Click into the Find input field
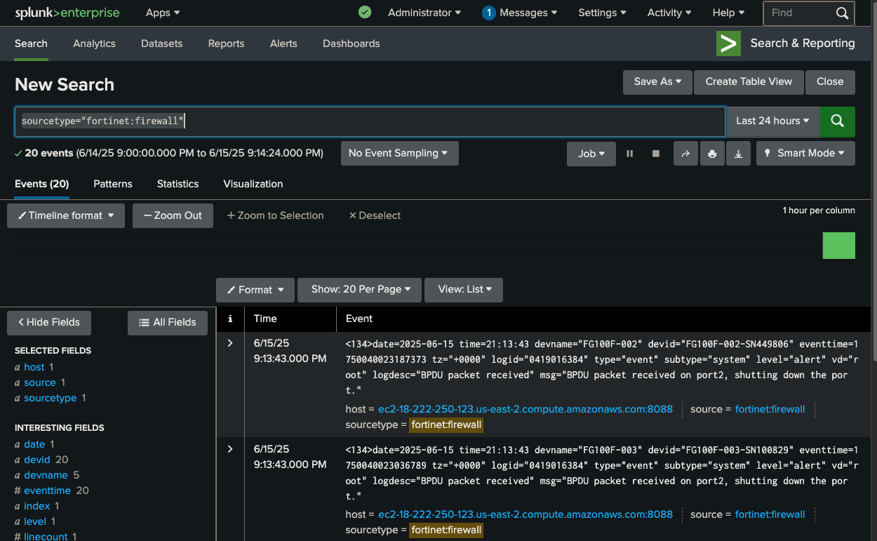The height and width of the screenshot is (541, 877). click(x=798, y=13)
